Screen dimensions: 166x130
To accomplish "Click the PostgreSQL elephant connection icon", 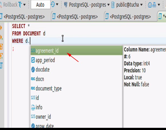I will (66, 5).
